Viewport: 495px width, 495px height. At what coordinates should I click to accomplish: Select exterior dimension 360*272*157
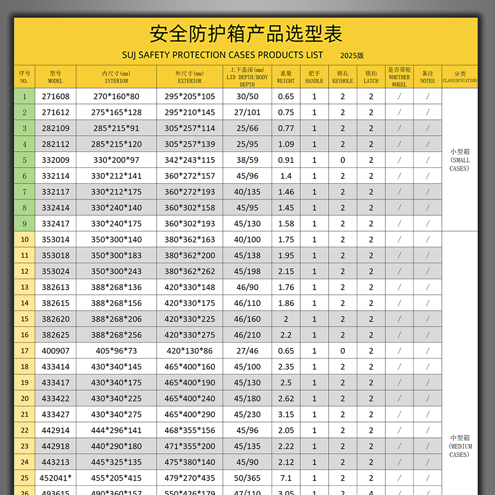tap(189, 176)
